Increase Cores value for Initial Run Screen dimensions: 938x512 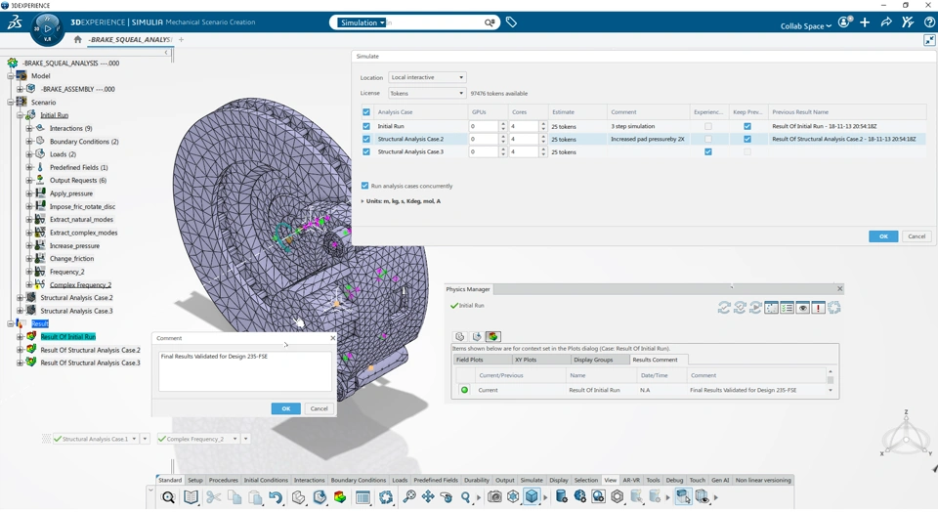coord(543,124)
